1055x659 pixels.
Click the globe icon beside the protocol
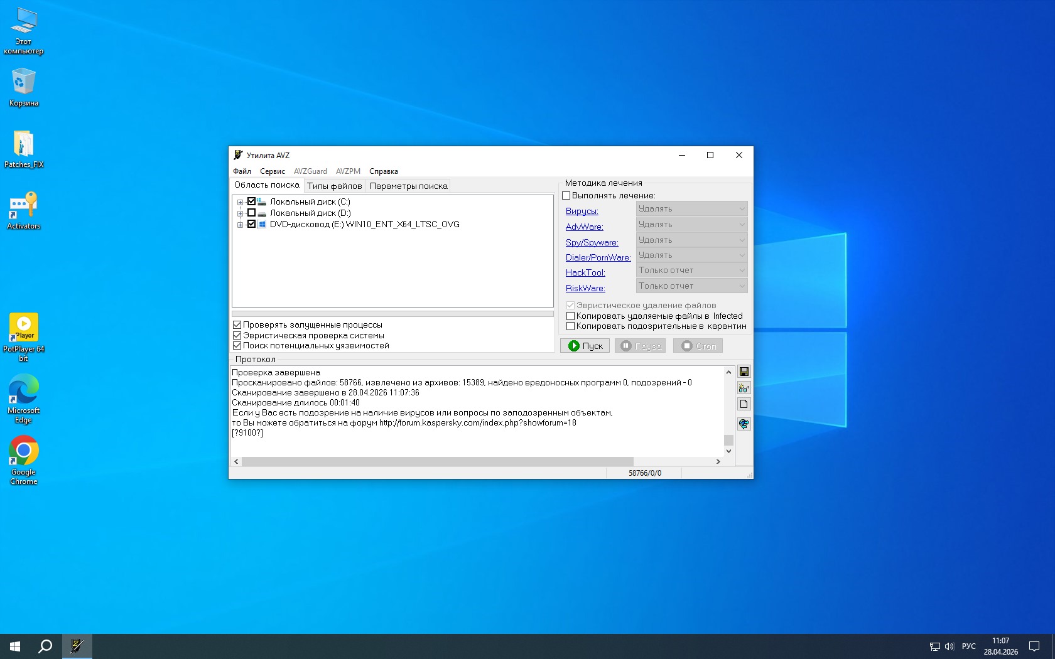[744, 424]
